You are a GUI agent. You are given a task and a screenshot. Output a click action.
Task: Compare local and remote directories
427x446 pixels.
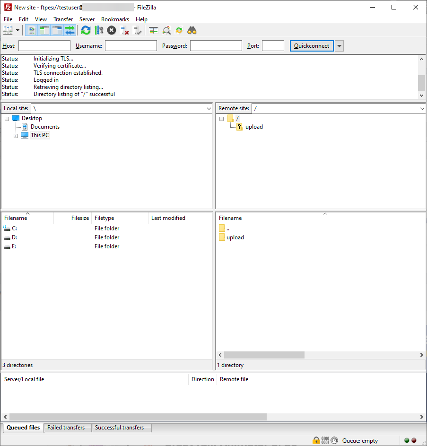pyautogui.click(x=166, y=30)
